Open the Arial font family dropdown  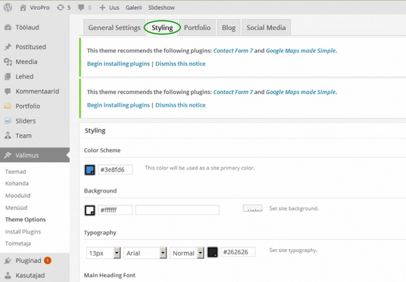(146, 253)
